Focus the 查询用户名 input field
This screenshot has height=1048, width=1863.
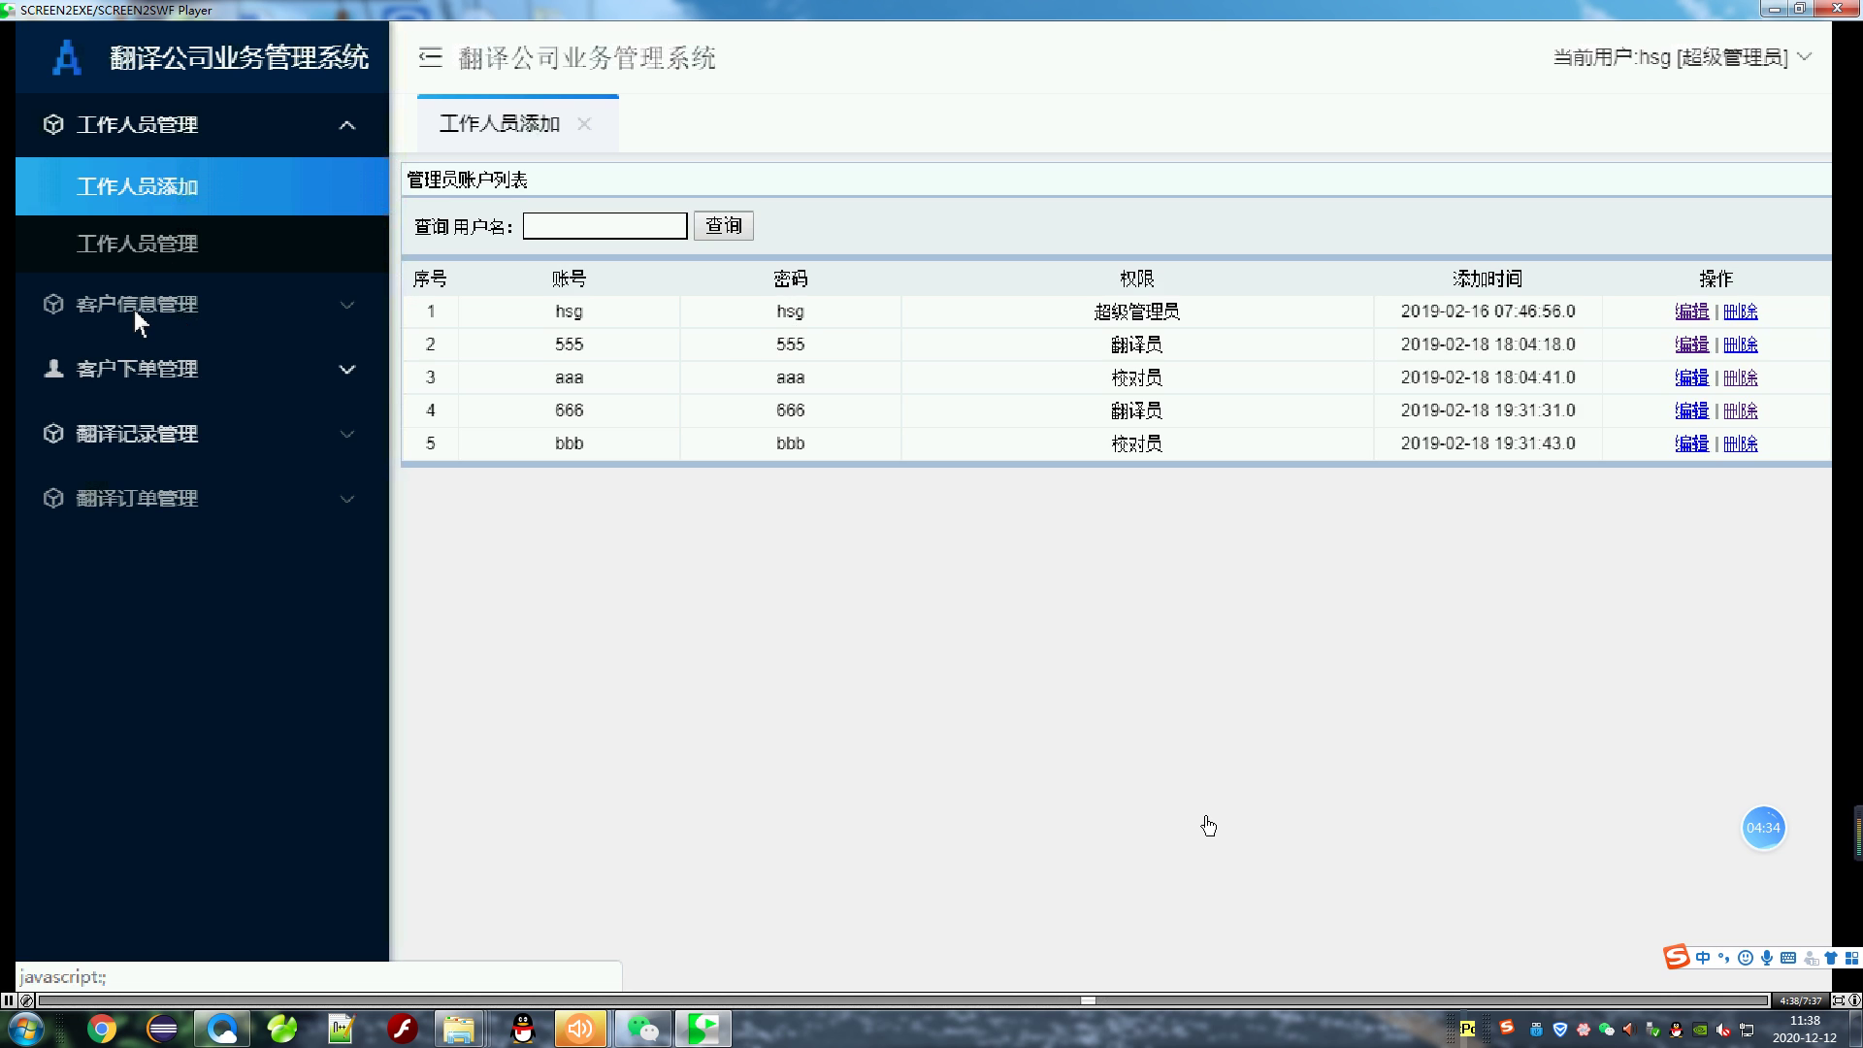pos(605,226)
